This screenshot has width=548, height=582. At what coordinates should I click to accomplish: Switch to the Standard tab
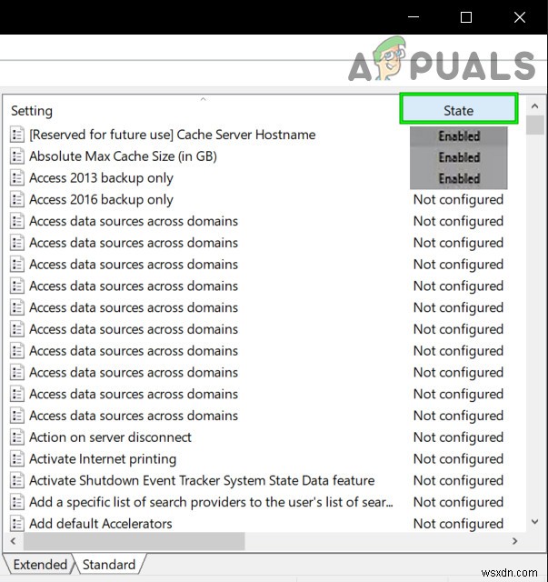109,565
